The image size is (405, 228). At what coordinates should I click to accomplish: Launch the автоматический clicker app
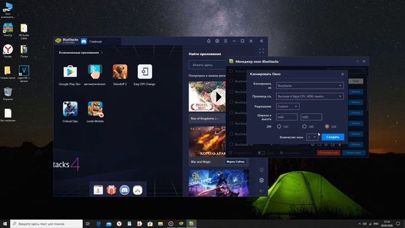click(x=95, y=72)
